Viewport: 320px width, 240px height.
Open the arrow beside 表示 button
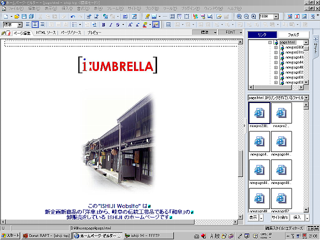[261, 217]
